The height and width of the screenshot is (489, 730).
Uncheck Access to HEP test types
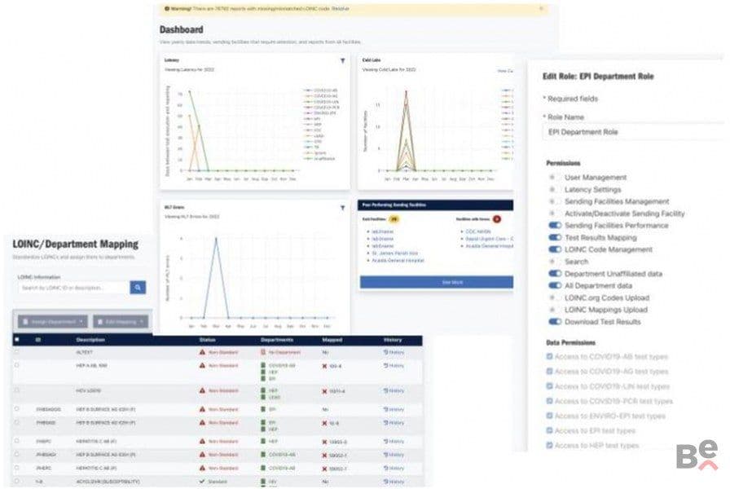coord(549,445)
